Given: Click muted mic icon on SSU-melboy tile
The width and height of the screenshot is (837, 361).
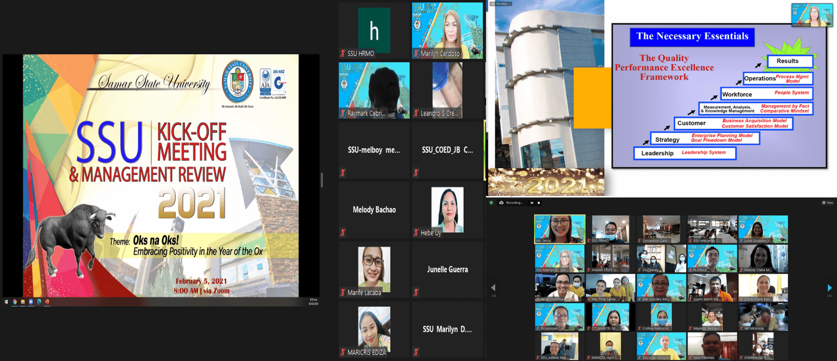Looking at the screenshot, I should [343, 172].
